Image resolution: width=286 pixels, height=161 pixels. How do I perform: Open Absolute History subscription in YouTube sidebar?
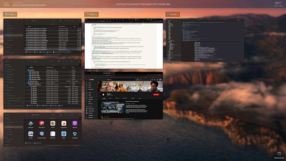[x=91, y=109]
